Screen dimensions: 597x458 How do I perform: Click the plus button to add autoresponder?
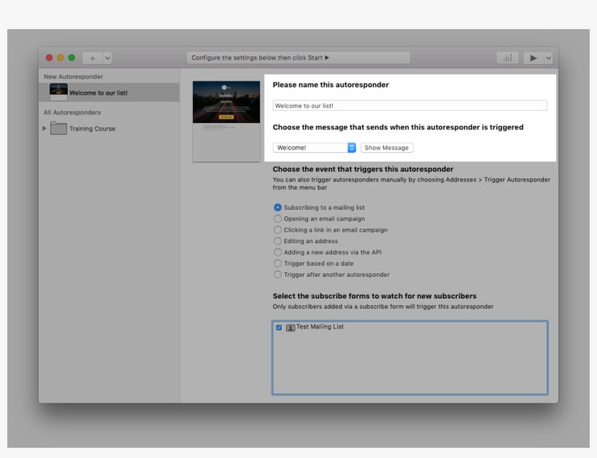(92, 58)
